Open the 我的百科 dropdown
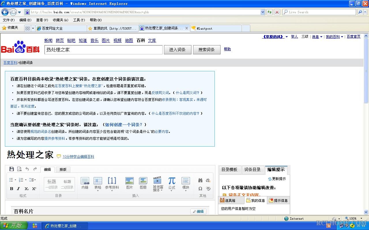Screen dimensions: 369x230 (x=342, y=37)
